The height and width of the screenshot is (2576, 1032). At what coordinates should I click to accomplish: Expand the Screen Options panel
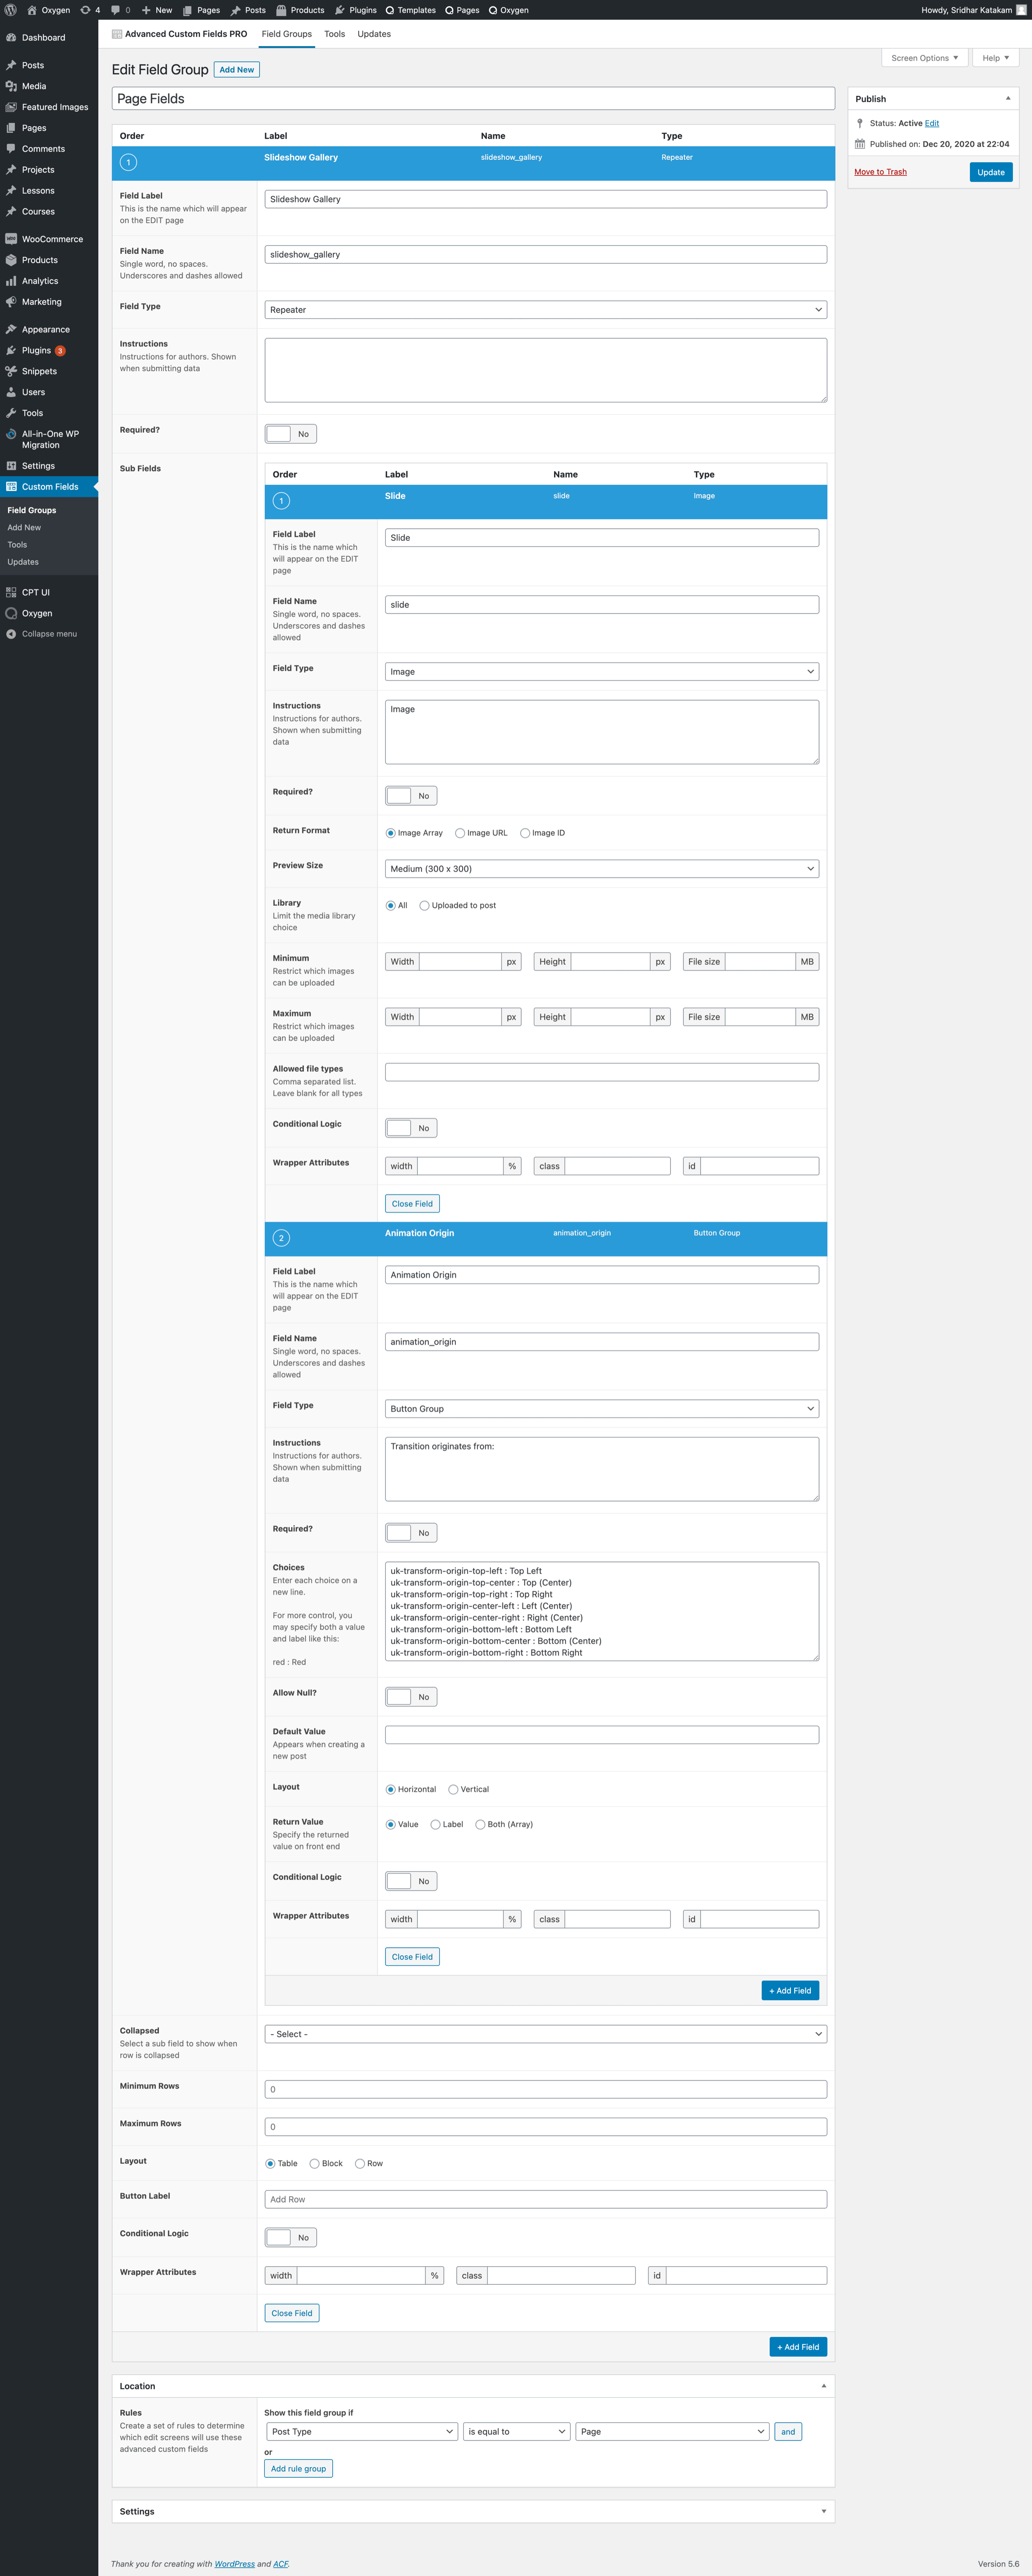tap(924, 58)
